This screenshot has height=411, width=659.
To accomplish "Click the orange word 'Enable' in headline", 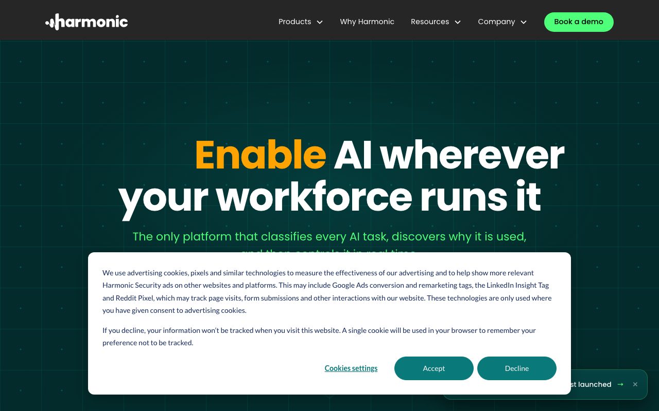I will pyautogui.click(x=261, y=155).
